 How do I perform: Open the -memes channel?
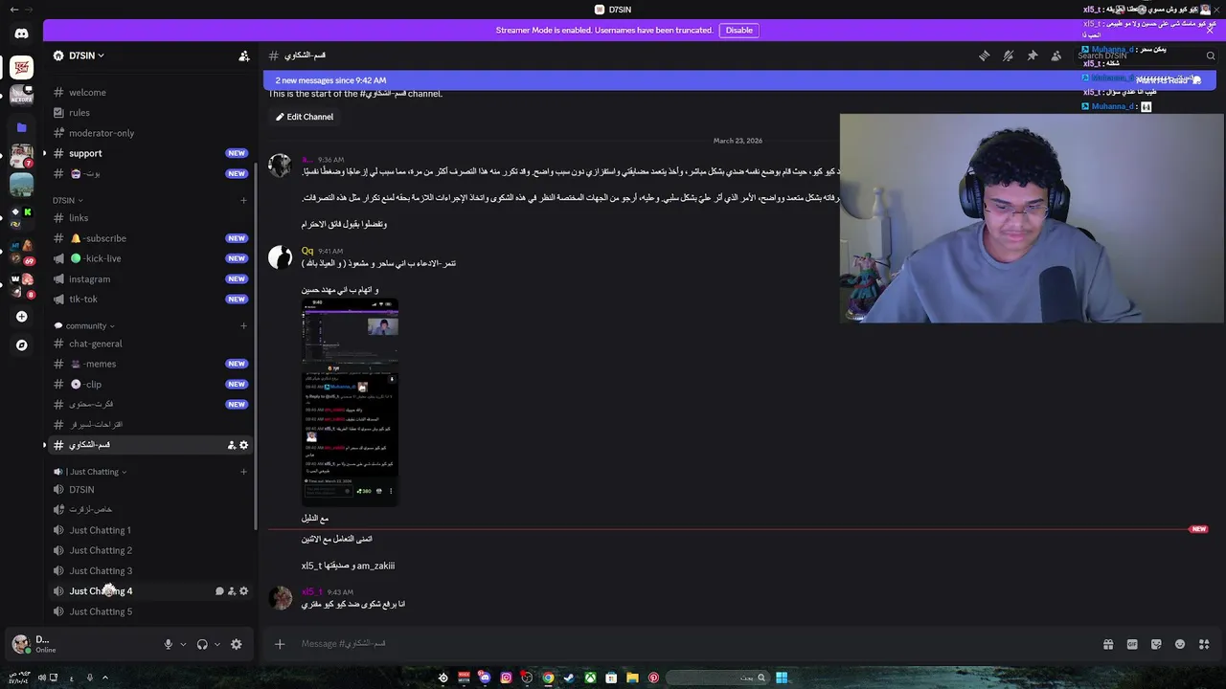click(x=151, y=364)
